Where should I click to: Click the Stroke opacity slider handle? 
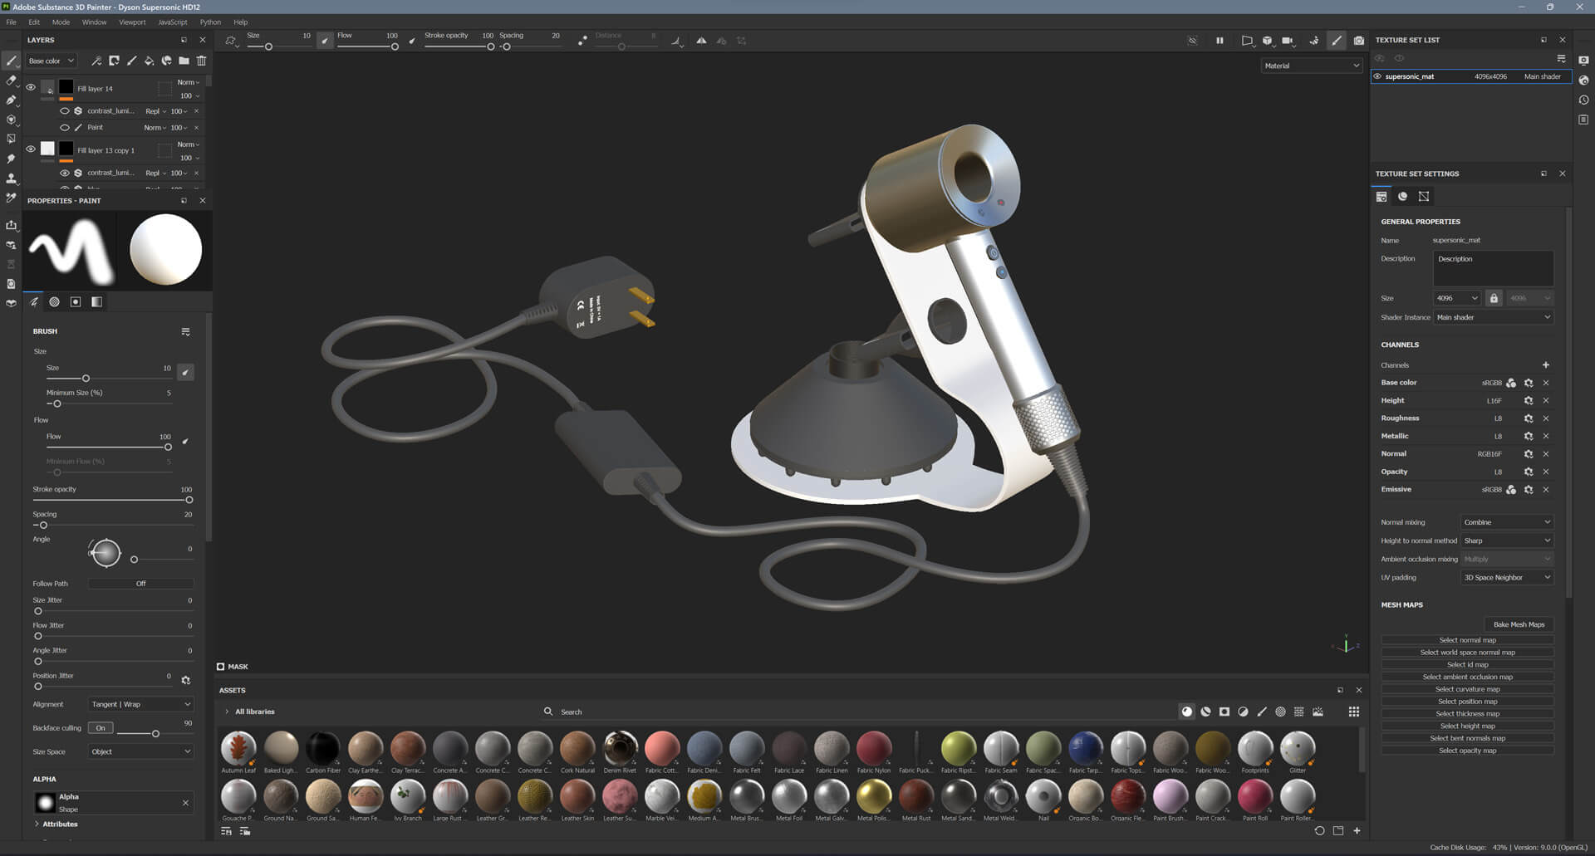pos(189,500)
